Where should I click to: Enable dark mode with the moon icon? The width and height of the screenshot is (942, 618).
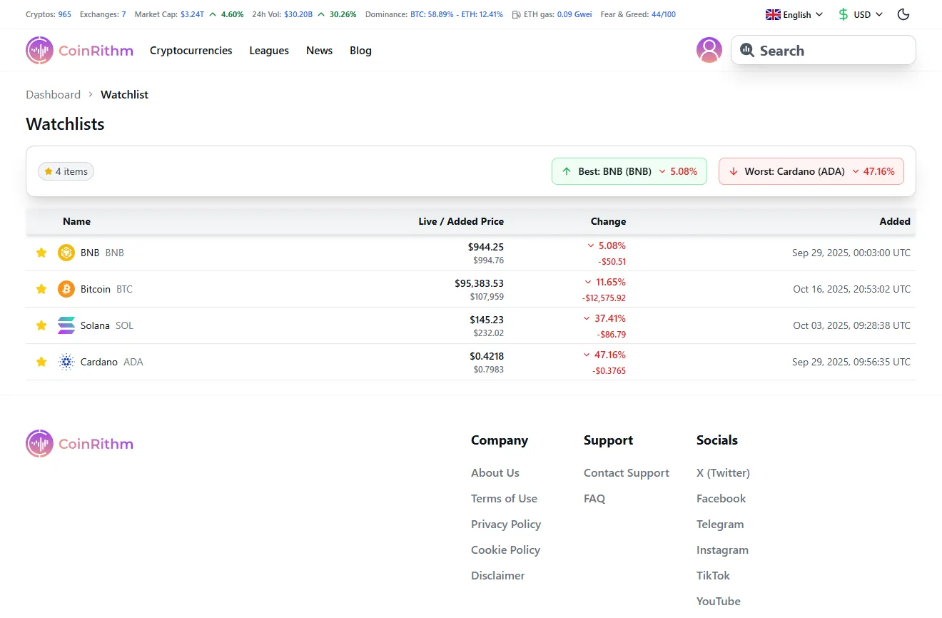[x=903, y=14]
